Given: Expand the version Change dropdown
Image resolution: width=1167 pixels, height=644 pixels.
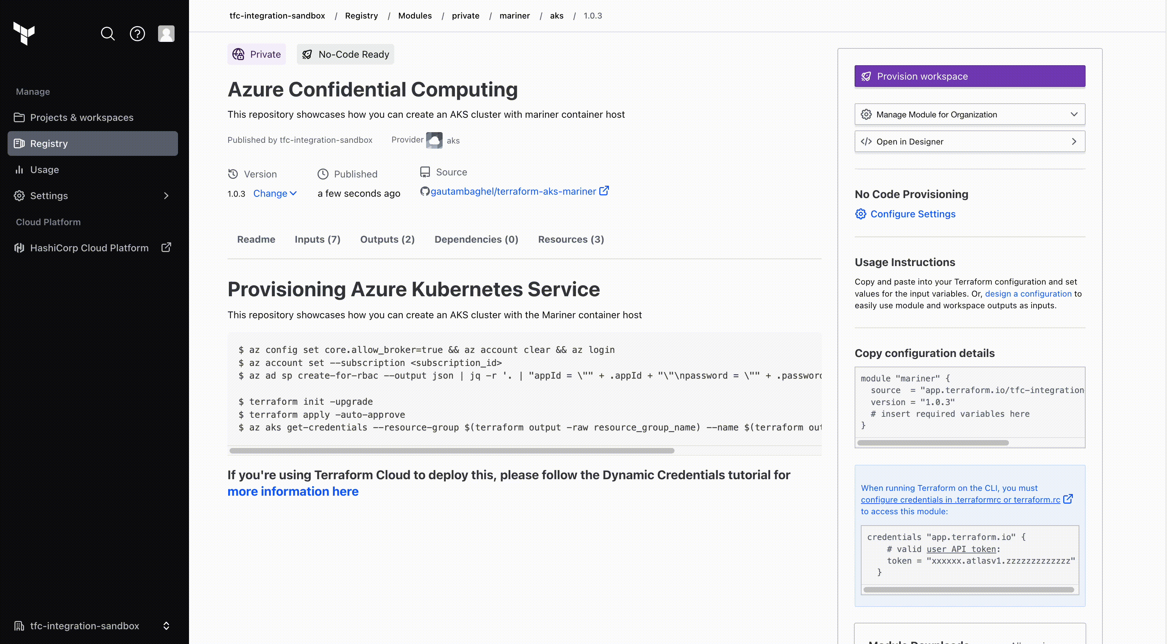Looking at the screenshot, I should point(275,194).
